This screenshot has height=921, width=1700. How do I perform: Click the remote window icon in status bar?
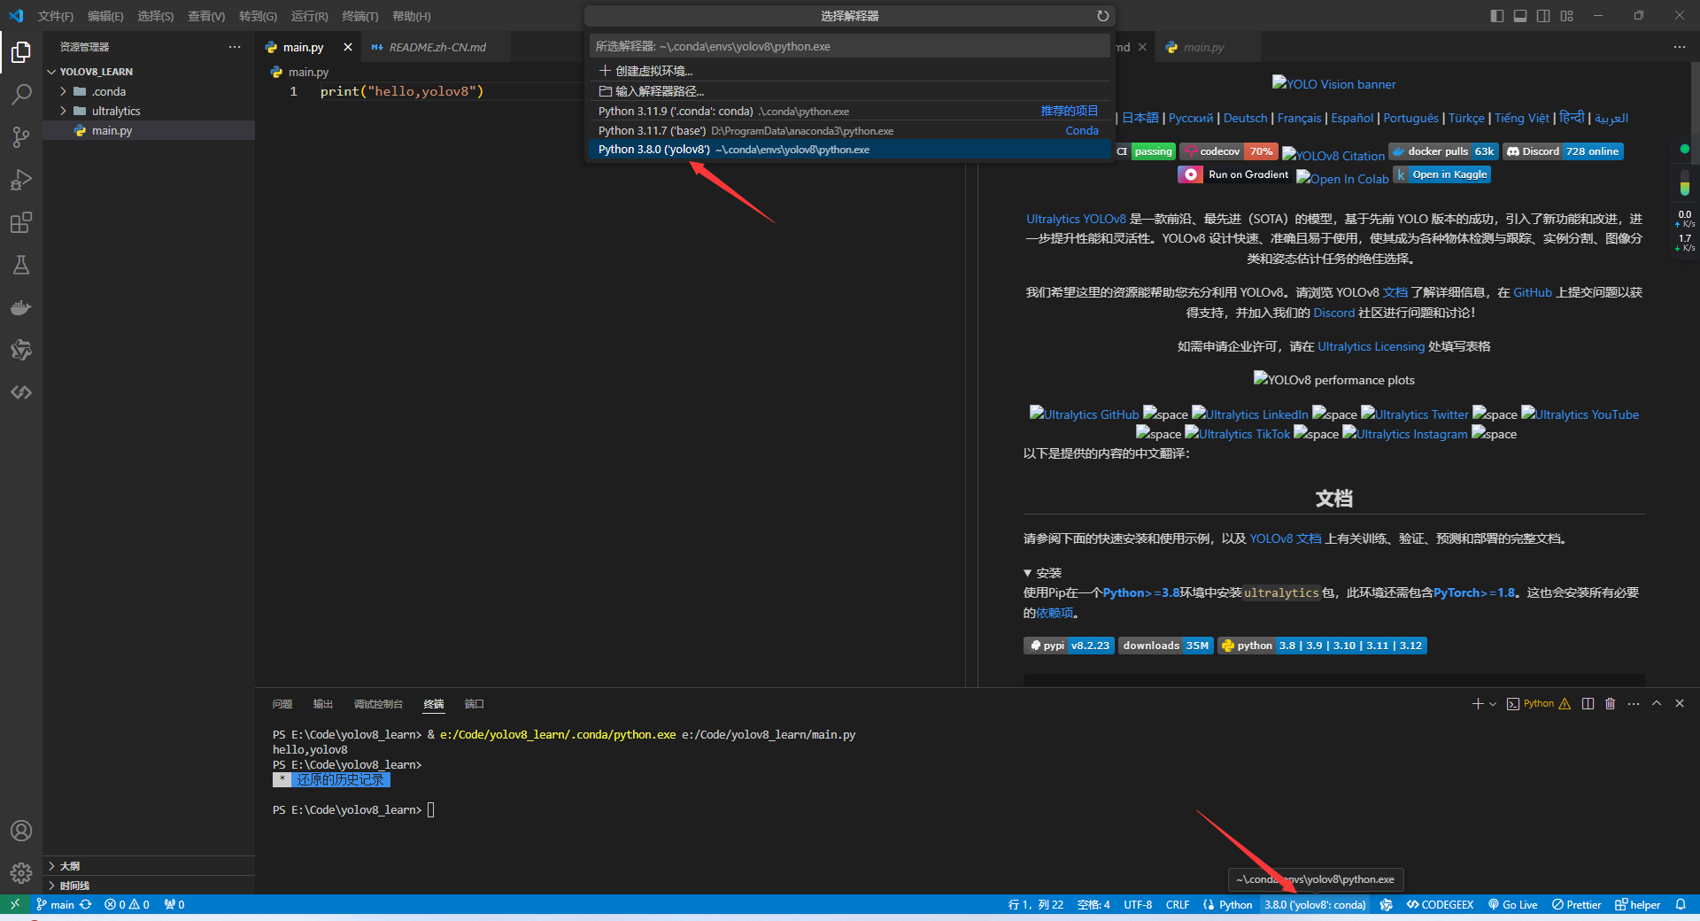pos(15,904)
